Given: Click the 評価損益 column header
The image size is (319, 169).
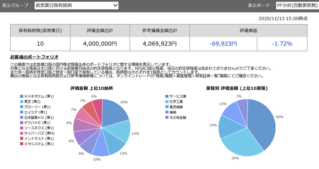Looking at the screenshot, I should click(x=249, y=31).
